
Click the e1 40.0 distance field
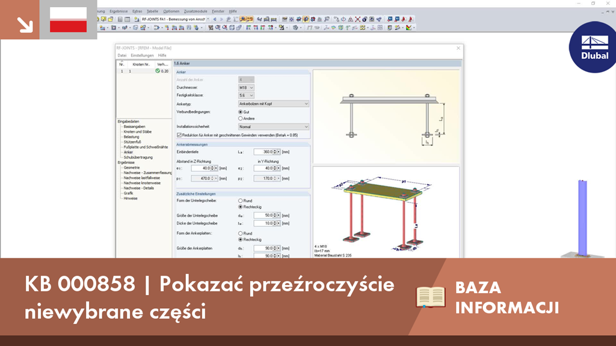[201, 168]
